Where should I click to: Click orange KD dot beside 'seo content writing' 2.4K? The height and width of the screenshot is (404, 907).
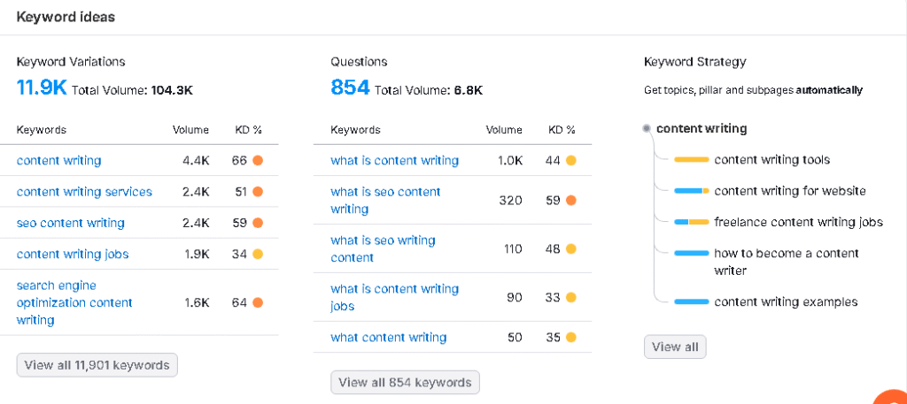click(258, 223)
